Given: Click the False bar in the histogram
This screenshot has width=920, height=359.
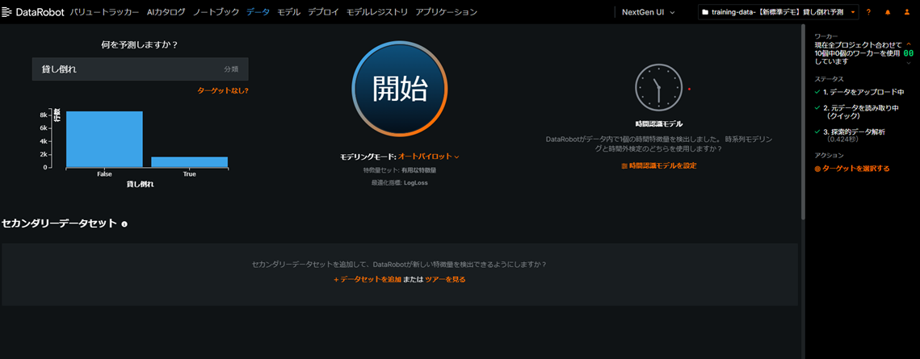Looking at the screenshot, I should pyautogui.click(x=104, y=139).
